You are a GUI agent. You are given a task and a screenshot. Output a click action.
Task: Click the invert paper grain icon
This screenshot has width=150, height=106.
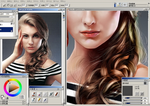coord(142,94)
